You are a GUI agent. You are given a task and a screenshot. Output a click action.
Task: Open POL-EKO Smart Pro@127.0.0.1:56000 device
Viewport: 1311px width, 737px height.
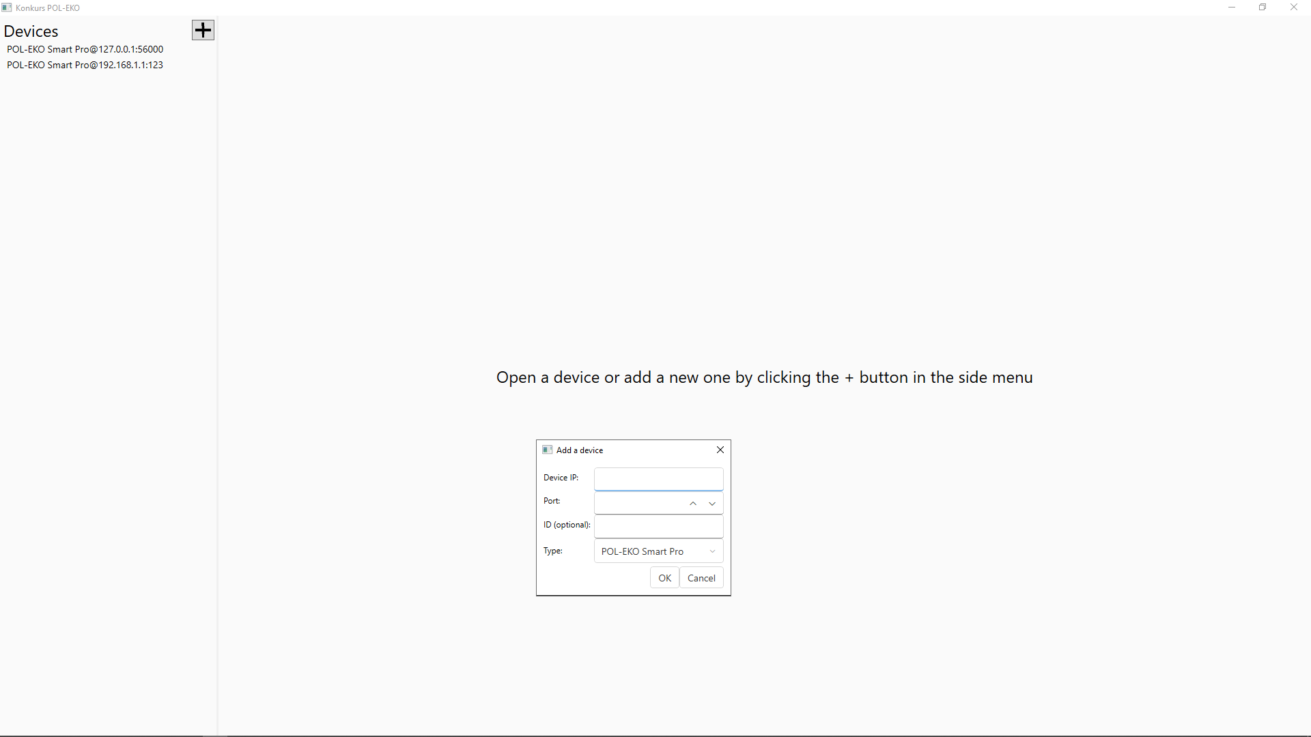click(x=85, y=49)
